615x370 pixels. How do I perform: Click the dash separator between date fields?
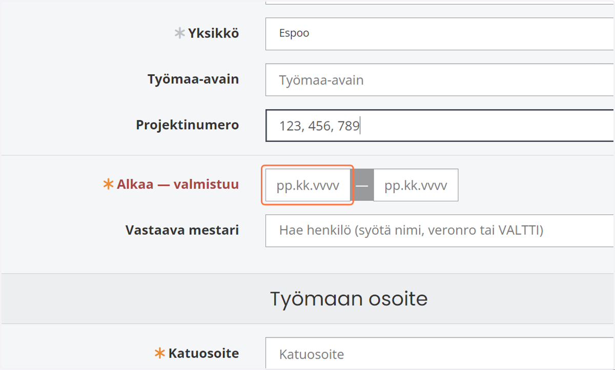[362, 185]
